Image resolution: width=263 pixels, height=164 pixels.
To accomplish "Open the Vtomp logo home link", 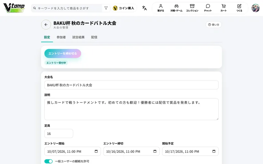I will pos(14,8).
